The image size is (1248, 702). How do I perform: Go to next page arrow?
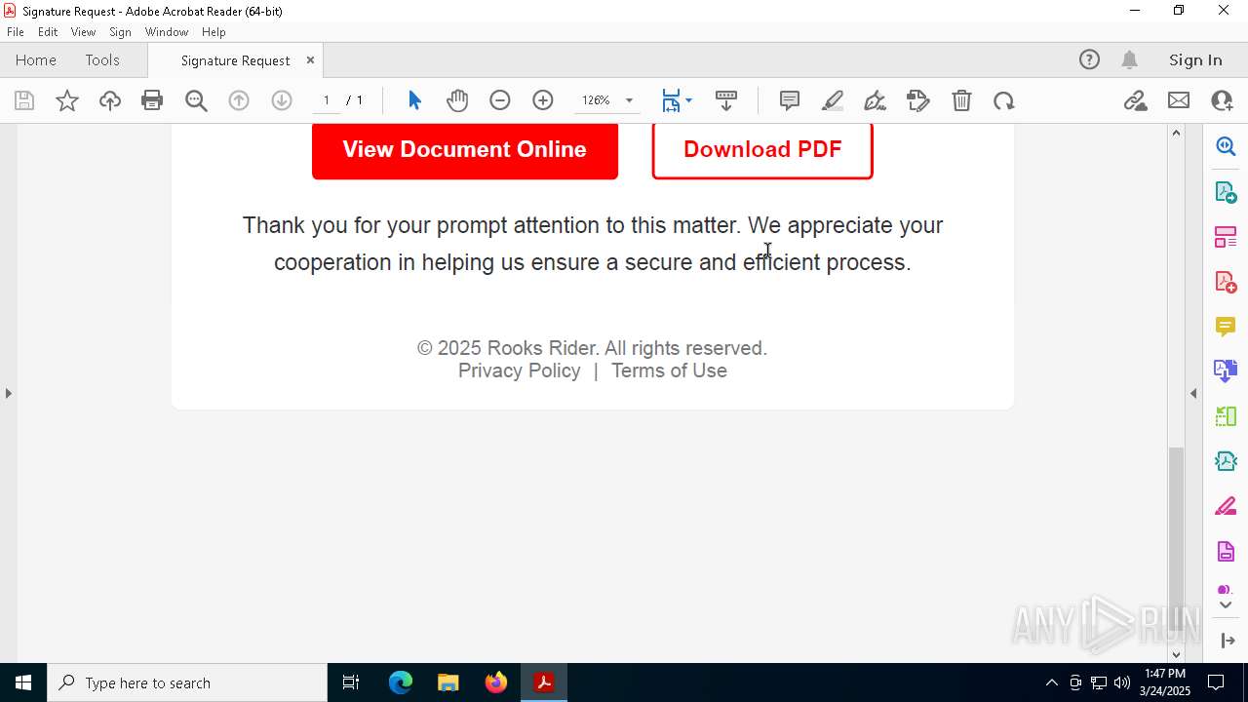point(282,100)
